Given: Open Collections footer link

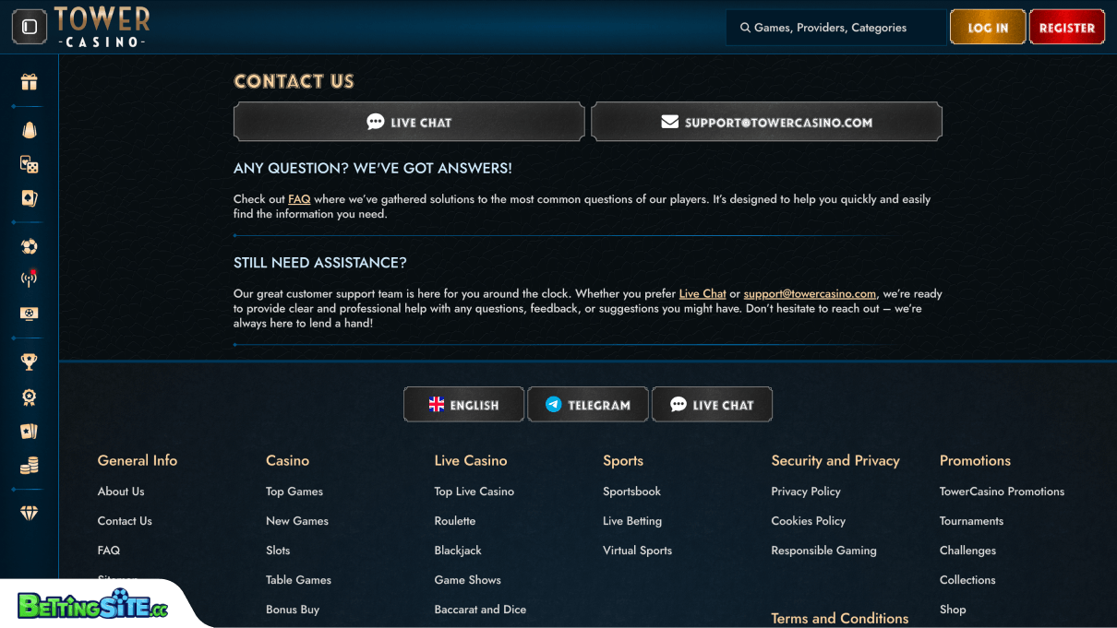Looking at the screenshot, I should click(x=967, y=580).
